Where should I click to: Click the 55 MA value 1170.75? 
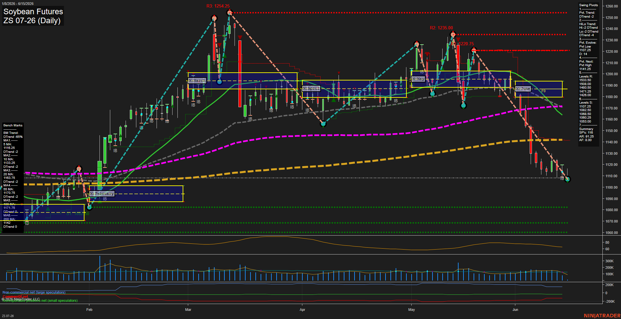click(x=9, y=193)
